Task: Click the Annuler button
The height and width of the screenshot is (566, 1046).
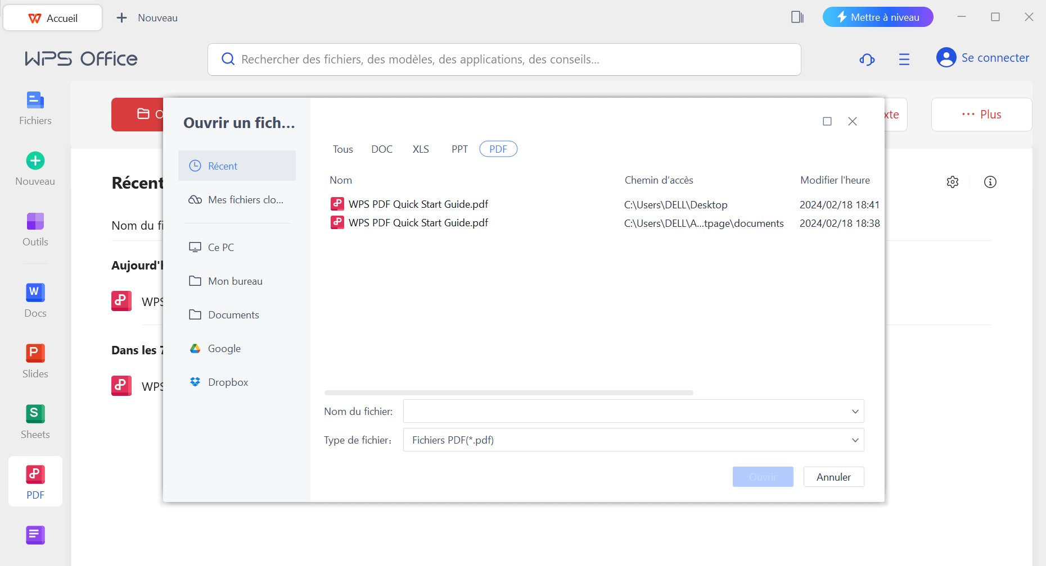Action: point(834,477)
